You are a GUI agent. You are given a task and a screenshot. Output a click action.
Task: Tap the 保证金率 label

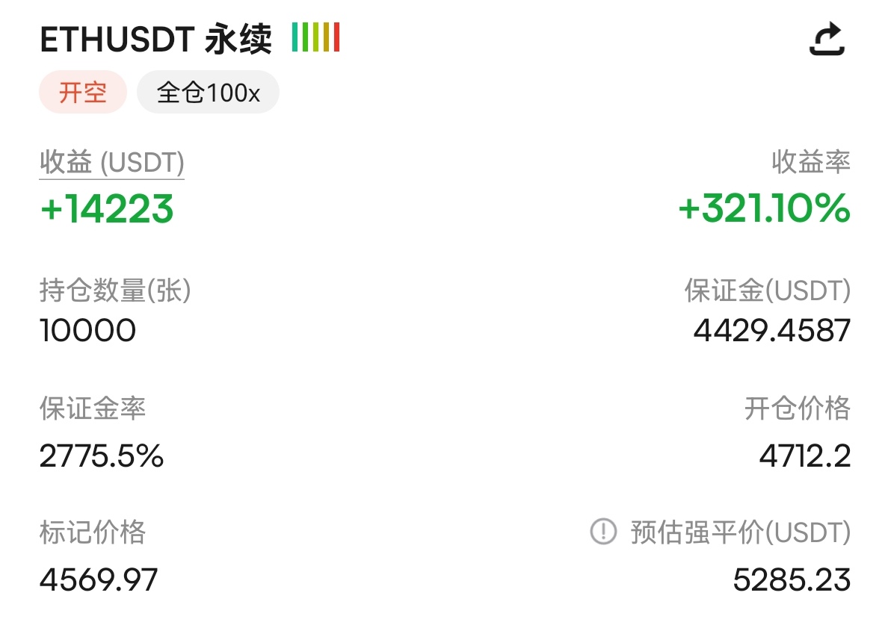[92, 408]
